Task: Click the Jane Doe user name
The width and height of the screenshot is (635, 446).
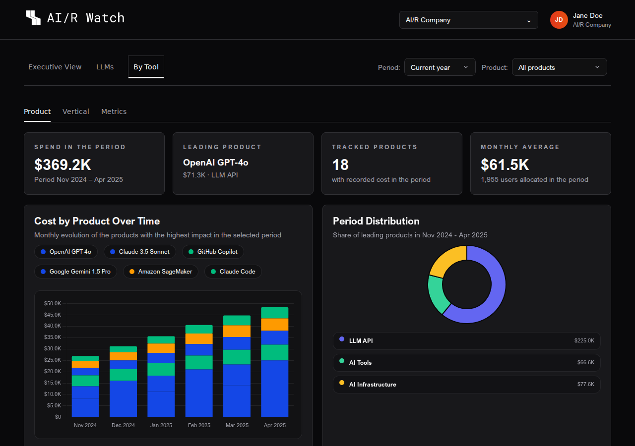Action: coord(588,16)
